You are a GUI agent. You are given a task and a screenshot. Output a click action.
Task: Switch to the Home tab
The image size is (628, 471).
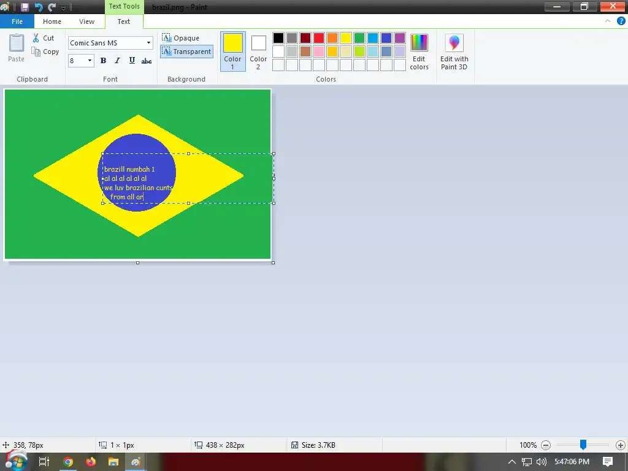click(x=52, y=21)
